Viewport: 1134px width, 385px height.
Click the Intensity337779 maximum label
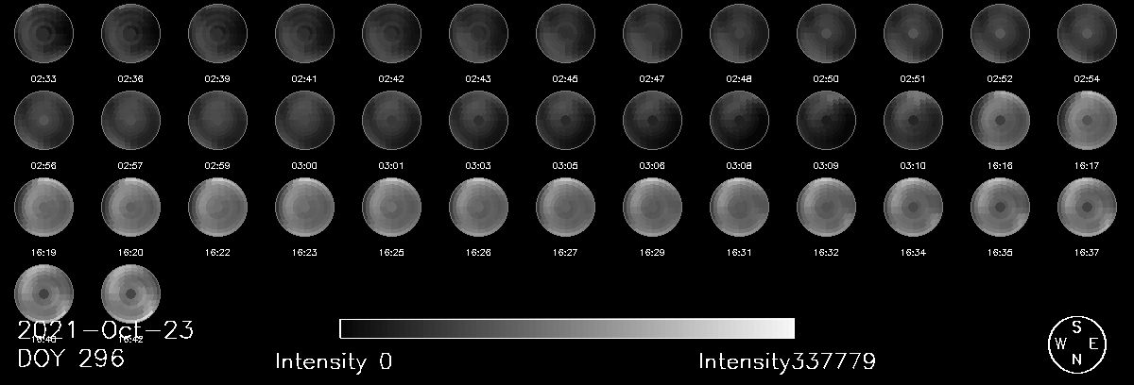point(787,361)
